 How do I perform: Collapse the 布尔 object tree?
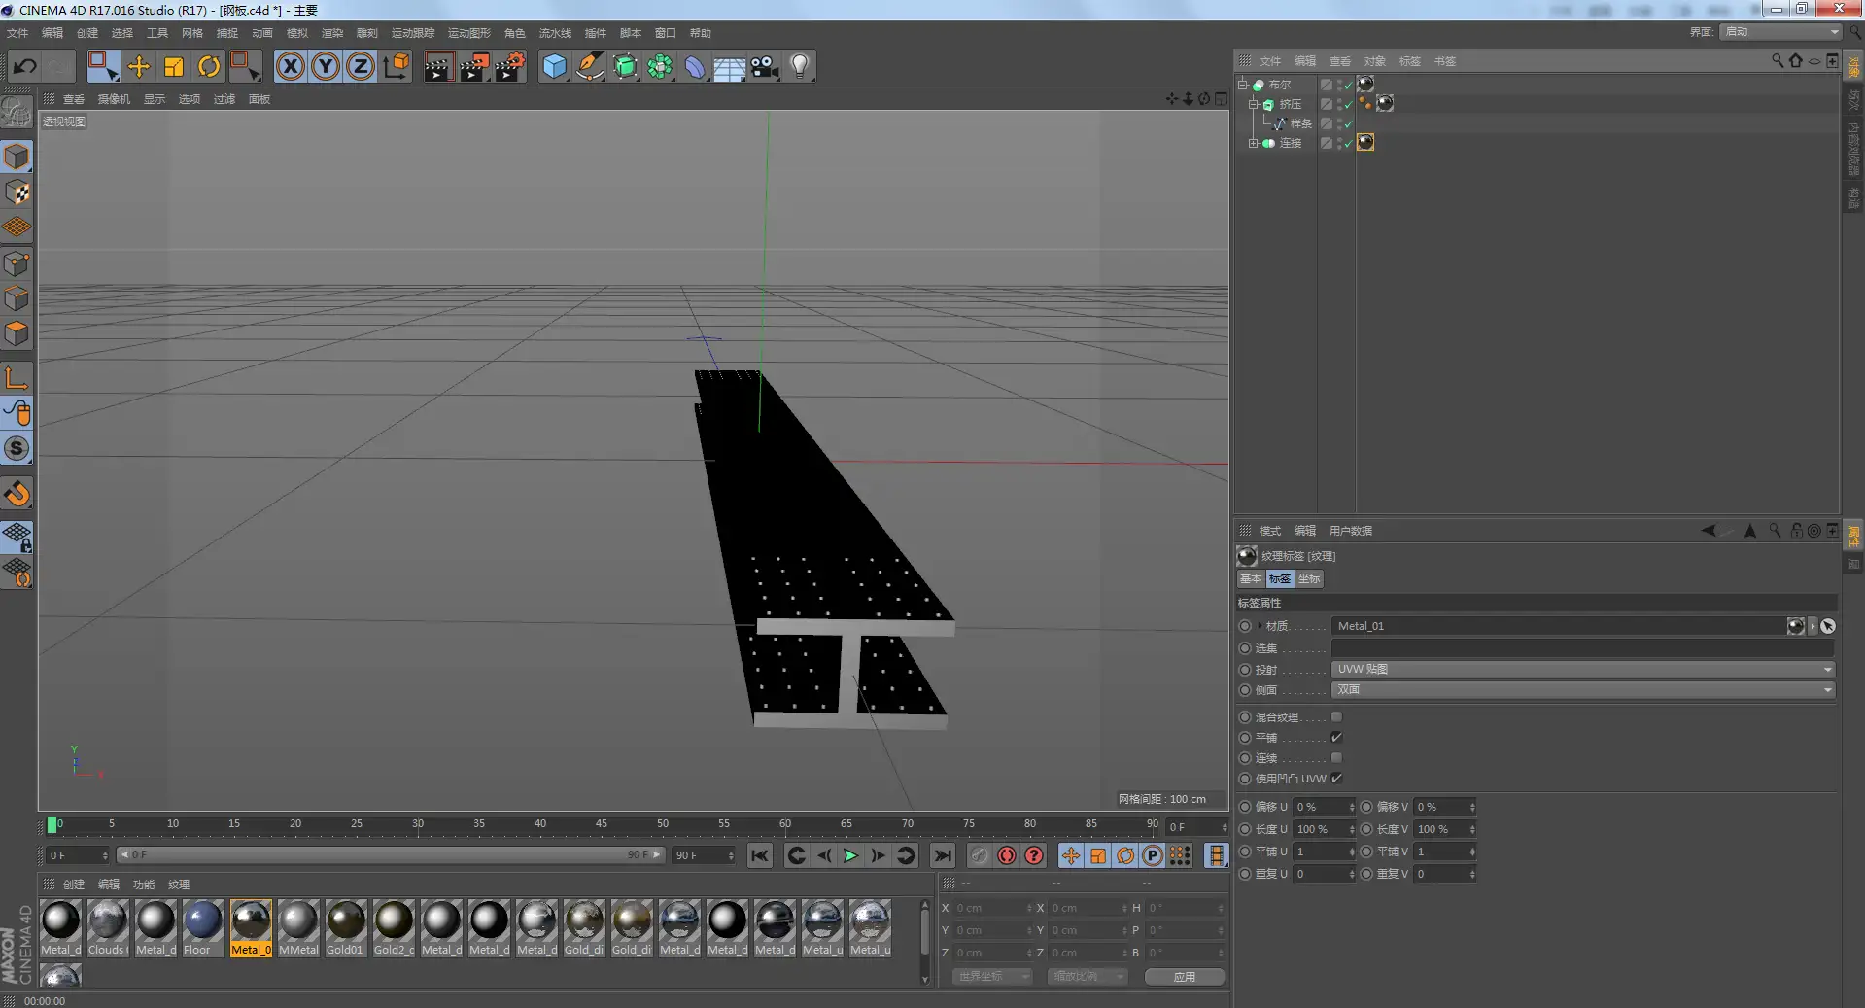[1243, 85]
